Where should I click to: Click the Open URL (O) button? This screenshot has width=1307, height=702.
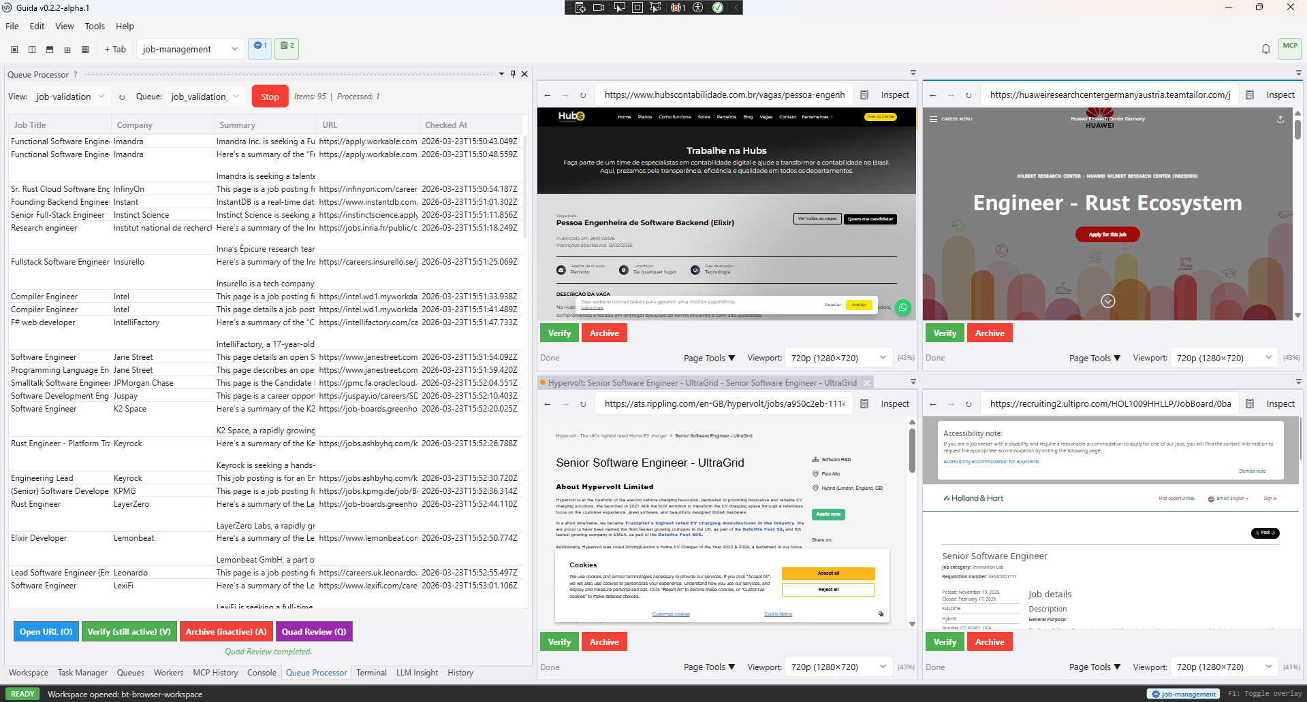tap(46, 632)
